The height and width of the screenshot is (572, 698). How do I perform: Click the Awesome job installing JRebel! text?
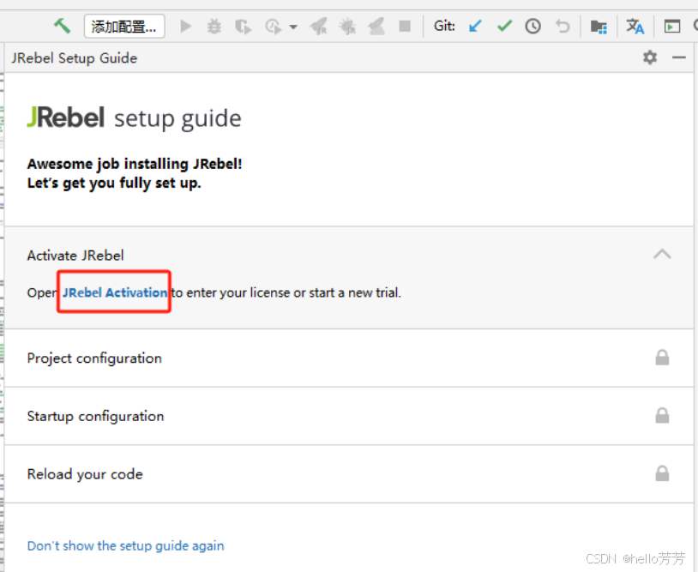pos(135,164)
